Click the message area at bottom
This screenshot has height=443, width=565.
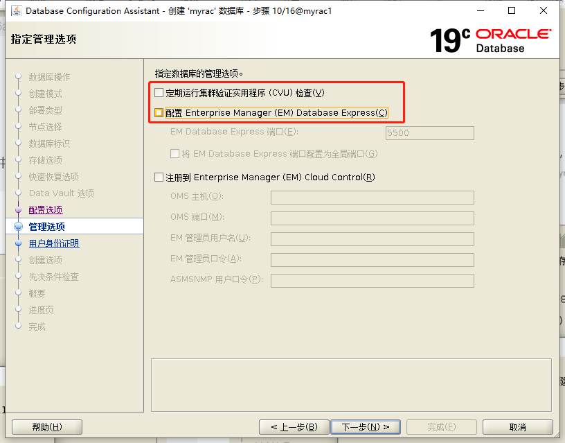[x=351, y=385]
